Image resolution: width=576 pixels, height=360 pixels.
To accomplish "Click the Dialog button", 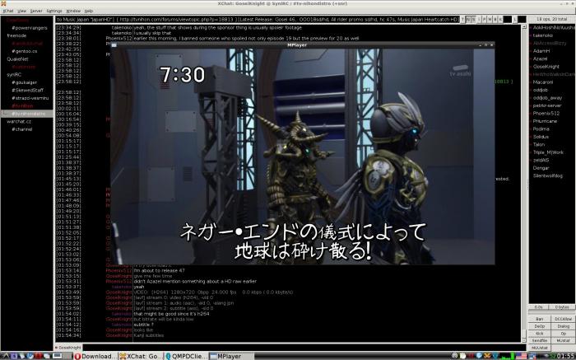I will [563, 326].
